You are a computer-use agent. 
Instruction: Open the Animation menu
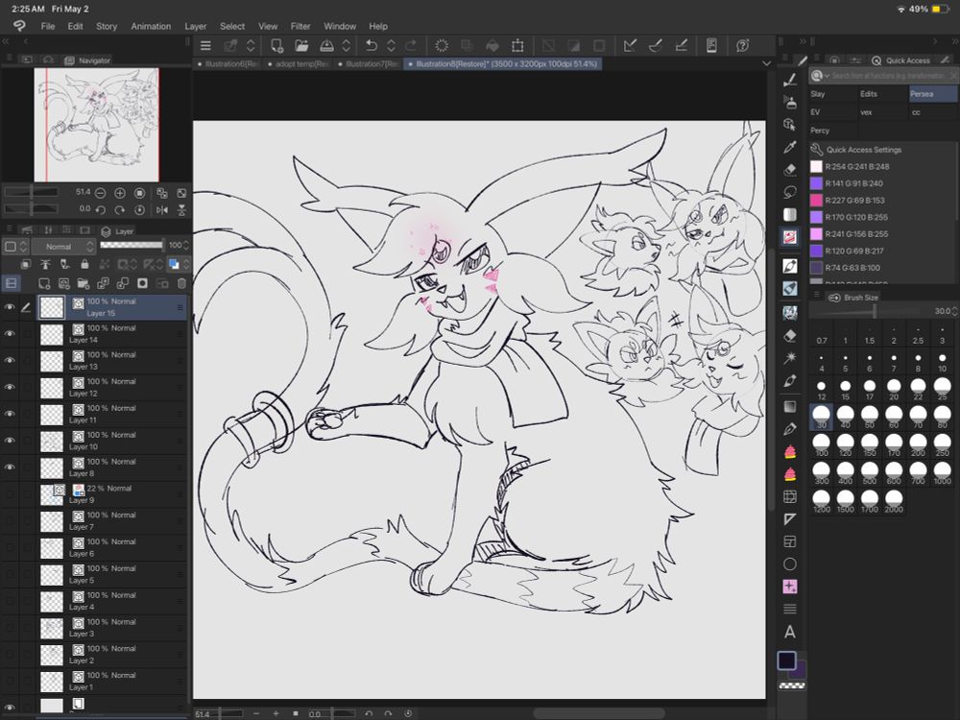pos(151,26)
